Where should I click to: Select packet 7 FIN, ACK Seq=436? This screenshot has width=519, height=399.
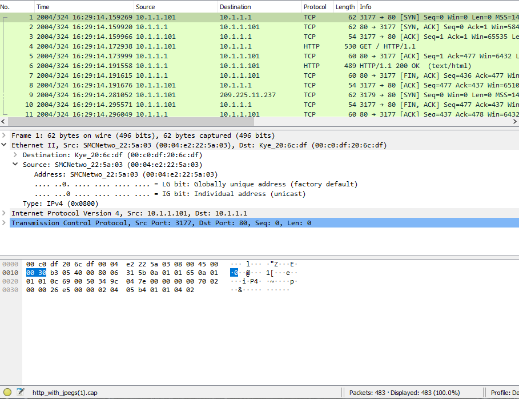[x=259, y=75]
